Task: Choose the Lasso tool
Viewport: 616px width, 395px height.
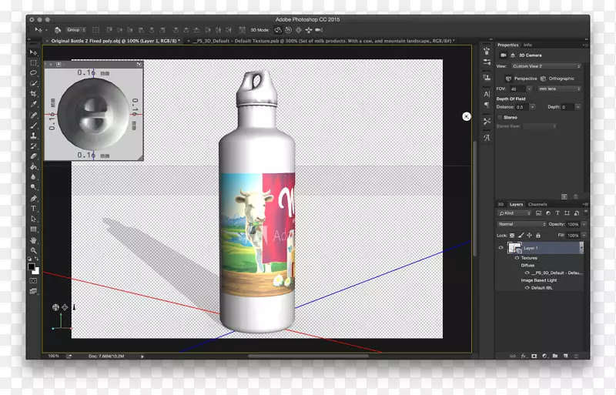Action: [x=34, y=72]
